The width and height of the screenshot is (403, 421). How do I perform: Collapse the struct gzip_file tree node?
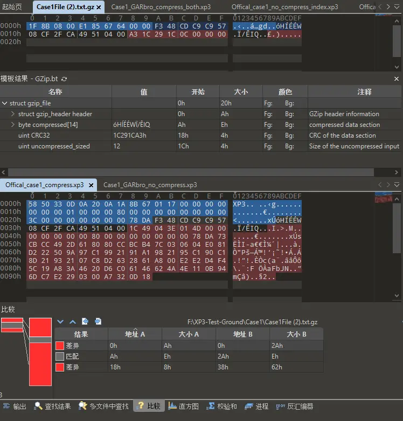point(5,103)
